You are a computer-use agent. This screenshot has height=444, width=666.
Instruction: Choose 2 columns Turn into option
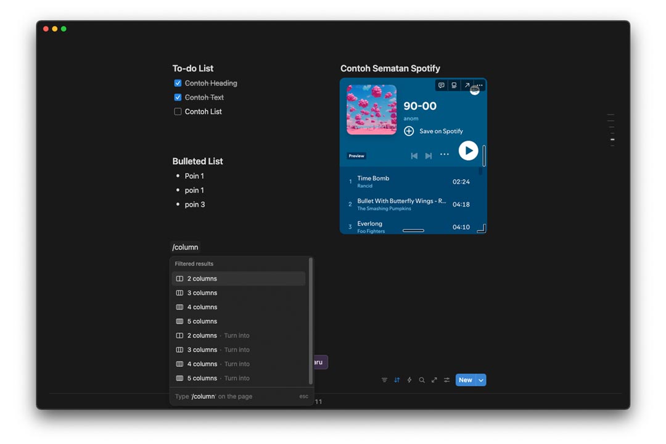238,335
